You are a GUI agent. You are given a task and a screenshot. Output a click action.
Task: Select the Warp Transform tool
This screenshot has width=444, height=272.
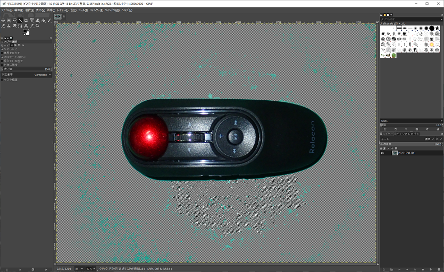pos(37,20)
